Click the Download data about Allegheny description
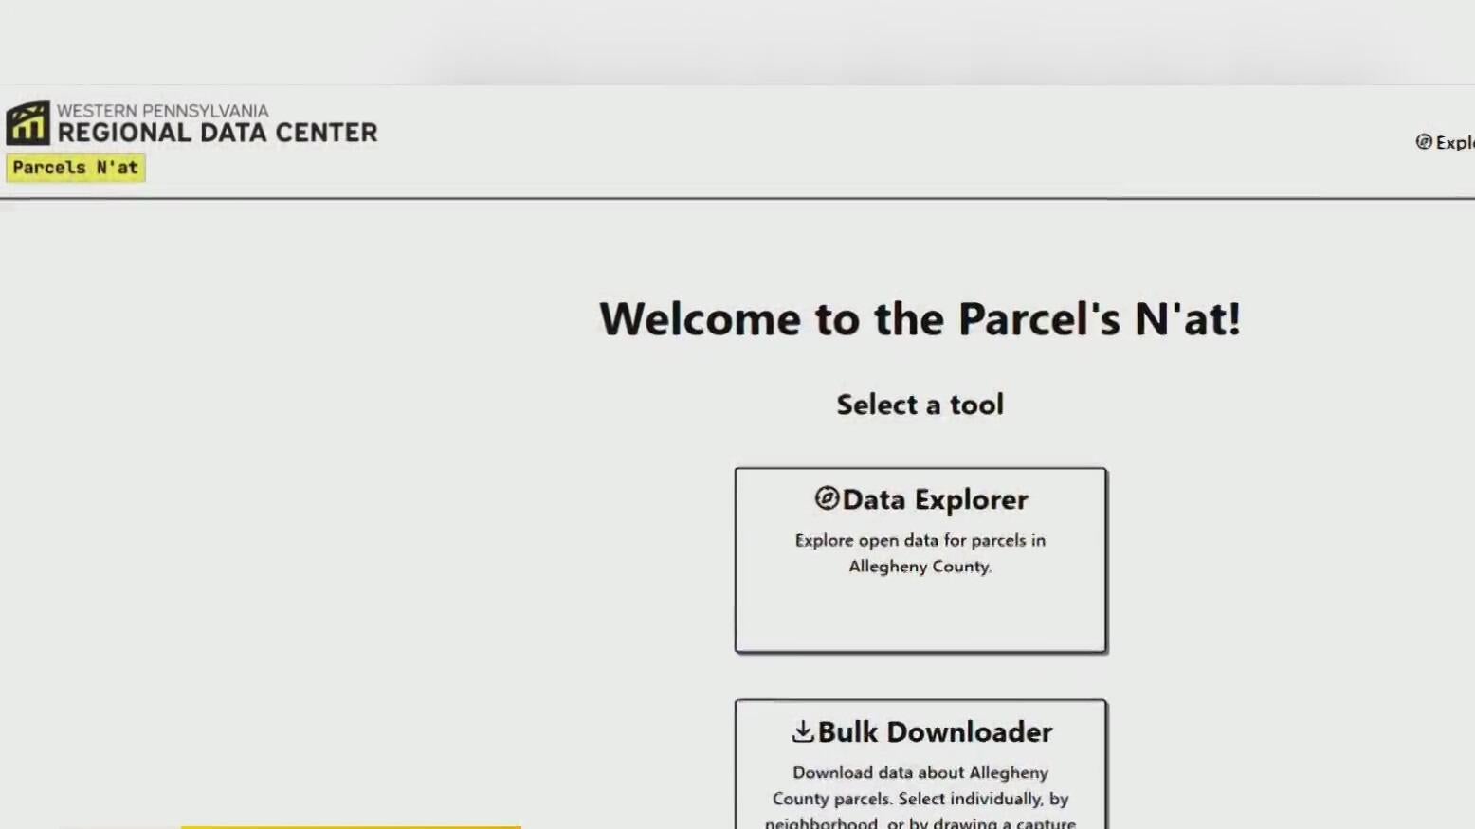 (x=920, y=797)
